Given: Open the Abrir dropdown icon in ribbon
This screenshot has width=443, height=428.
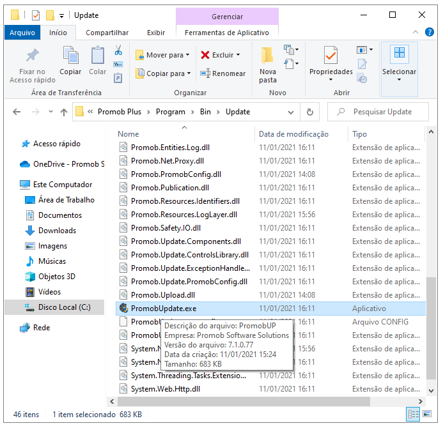Looking at the screenshot, I should (x=364, y=50).
